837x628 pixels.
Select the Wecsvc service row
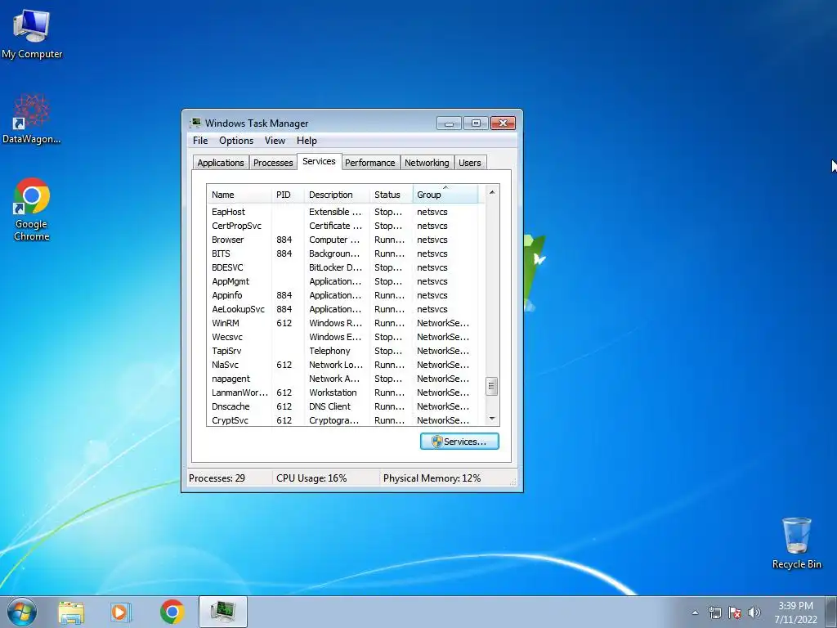pos(342,337)
